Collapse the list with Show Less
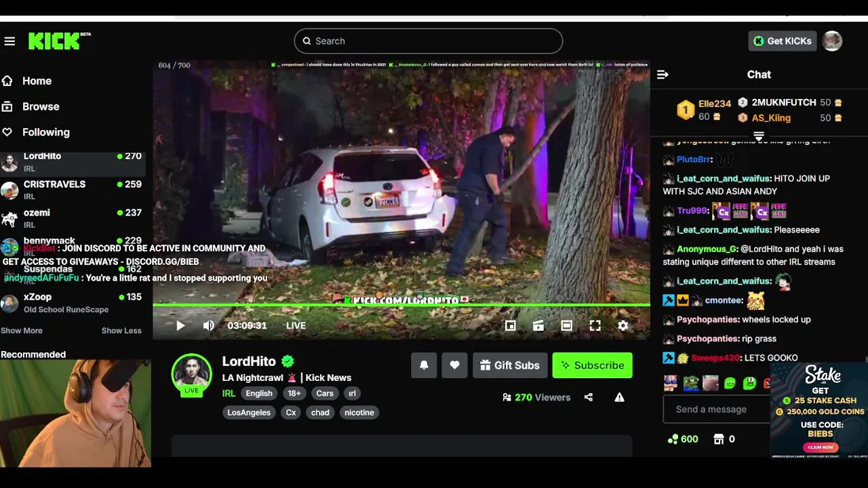This screenshot has width=868, height=488. tap(121, 331)
